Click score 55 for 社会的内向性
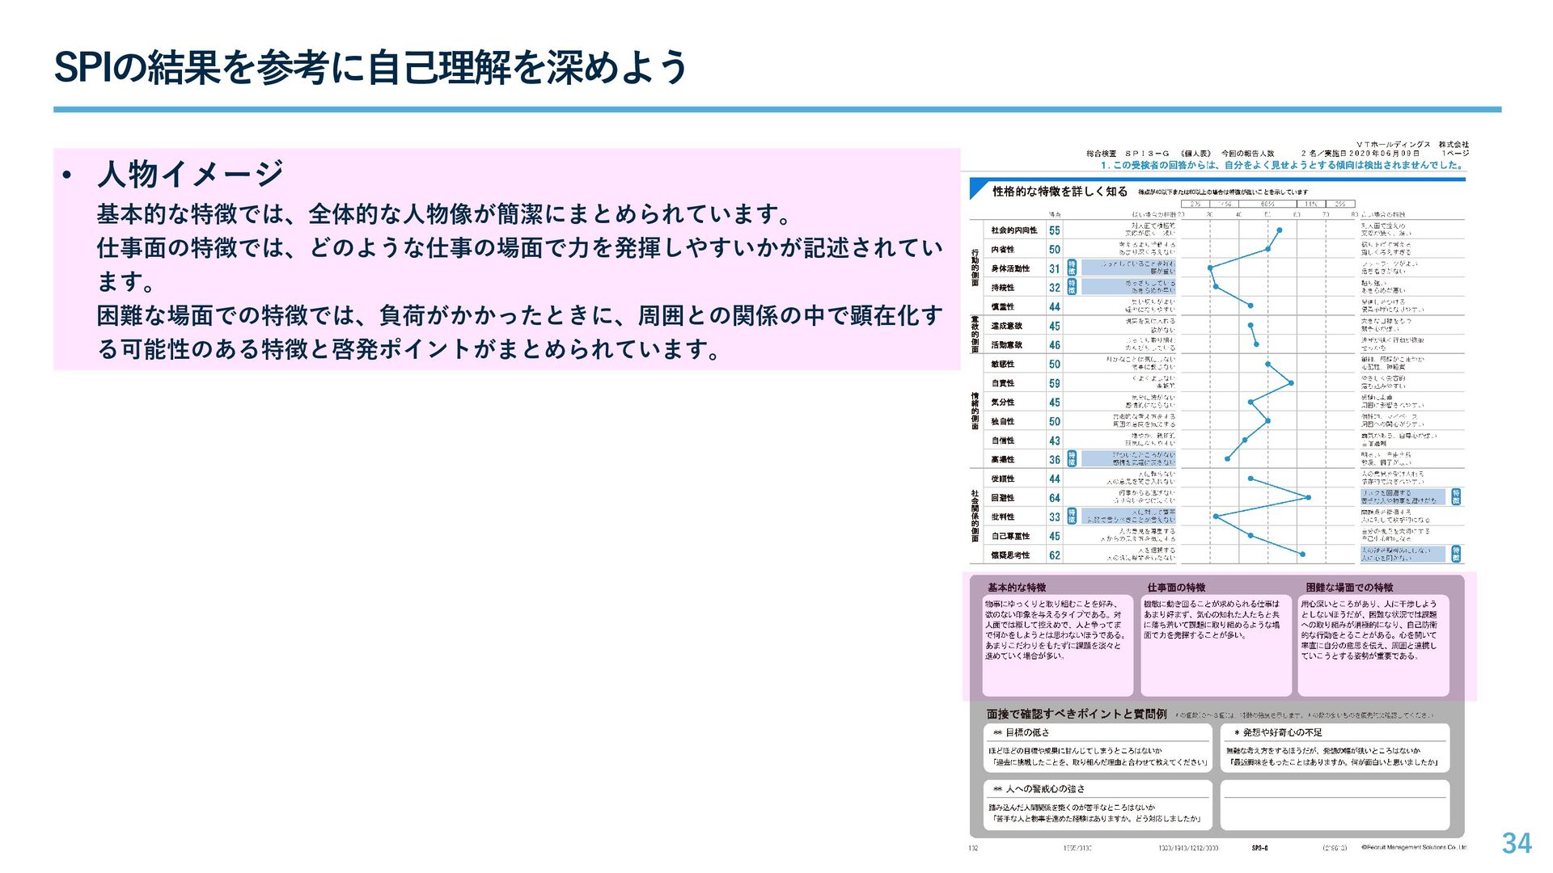The height and width of the screenshot is (873, 1553). coord(1055,230)
